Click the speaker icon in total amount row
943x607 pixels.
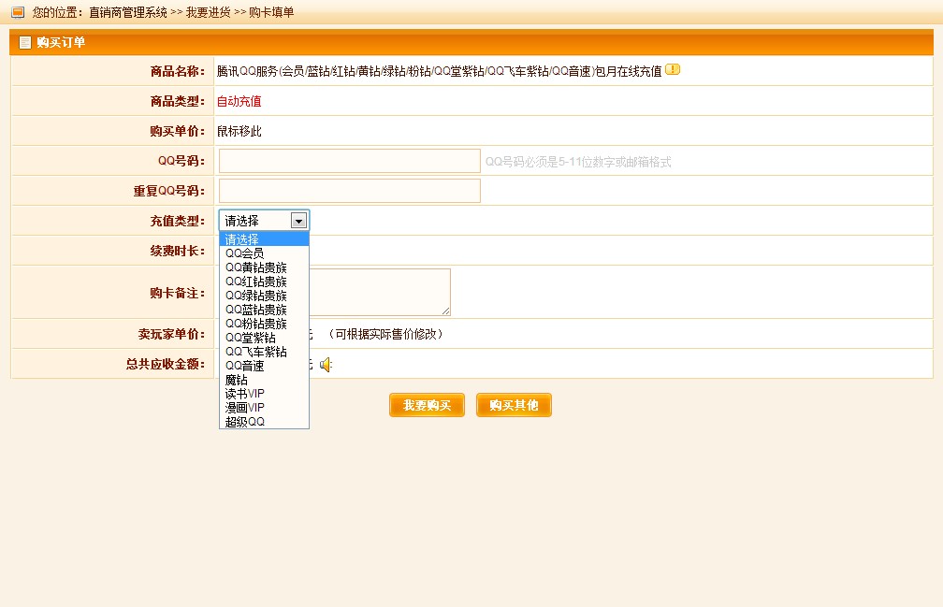[326, 365]
